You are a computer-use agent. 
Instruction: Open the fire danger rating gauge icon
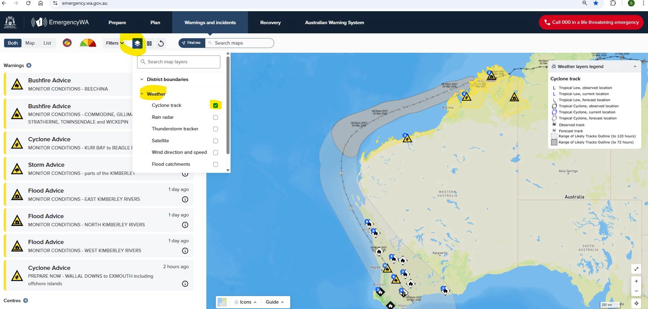pos(88,43)
